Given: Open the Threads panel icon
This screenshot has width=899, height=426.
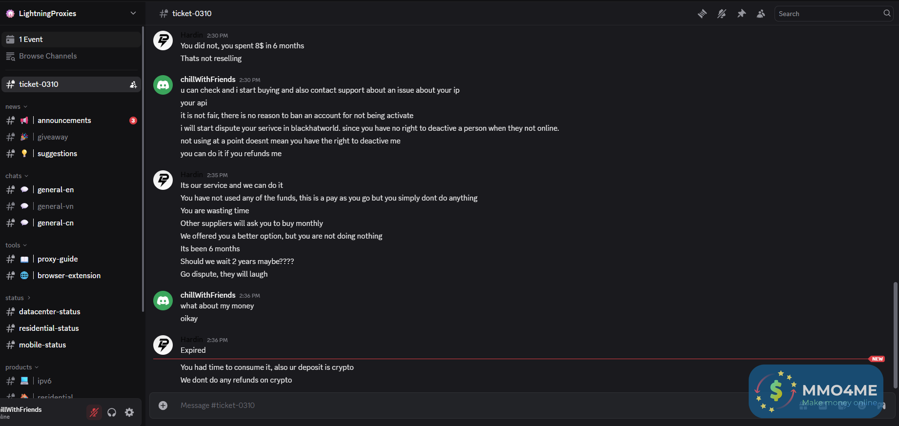Looking at the screenshot, I should click(x=702, y=14).
